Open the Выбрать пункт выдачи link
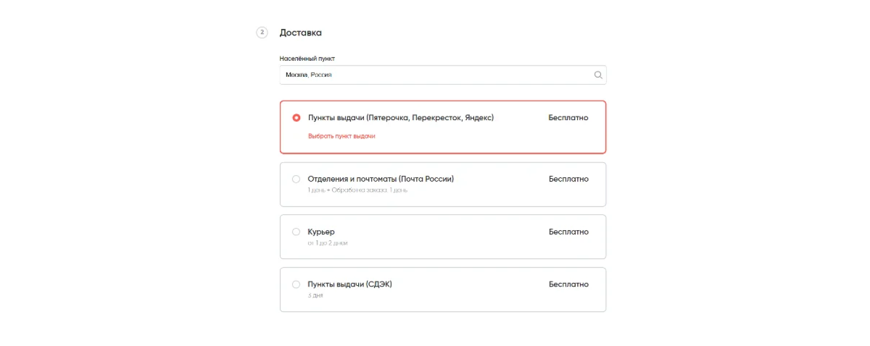 coord(342,136)
